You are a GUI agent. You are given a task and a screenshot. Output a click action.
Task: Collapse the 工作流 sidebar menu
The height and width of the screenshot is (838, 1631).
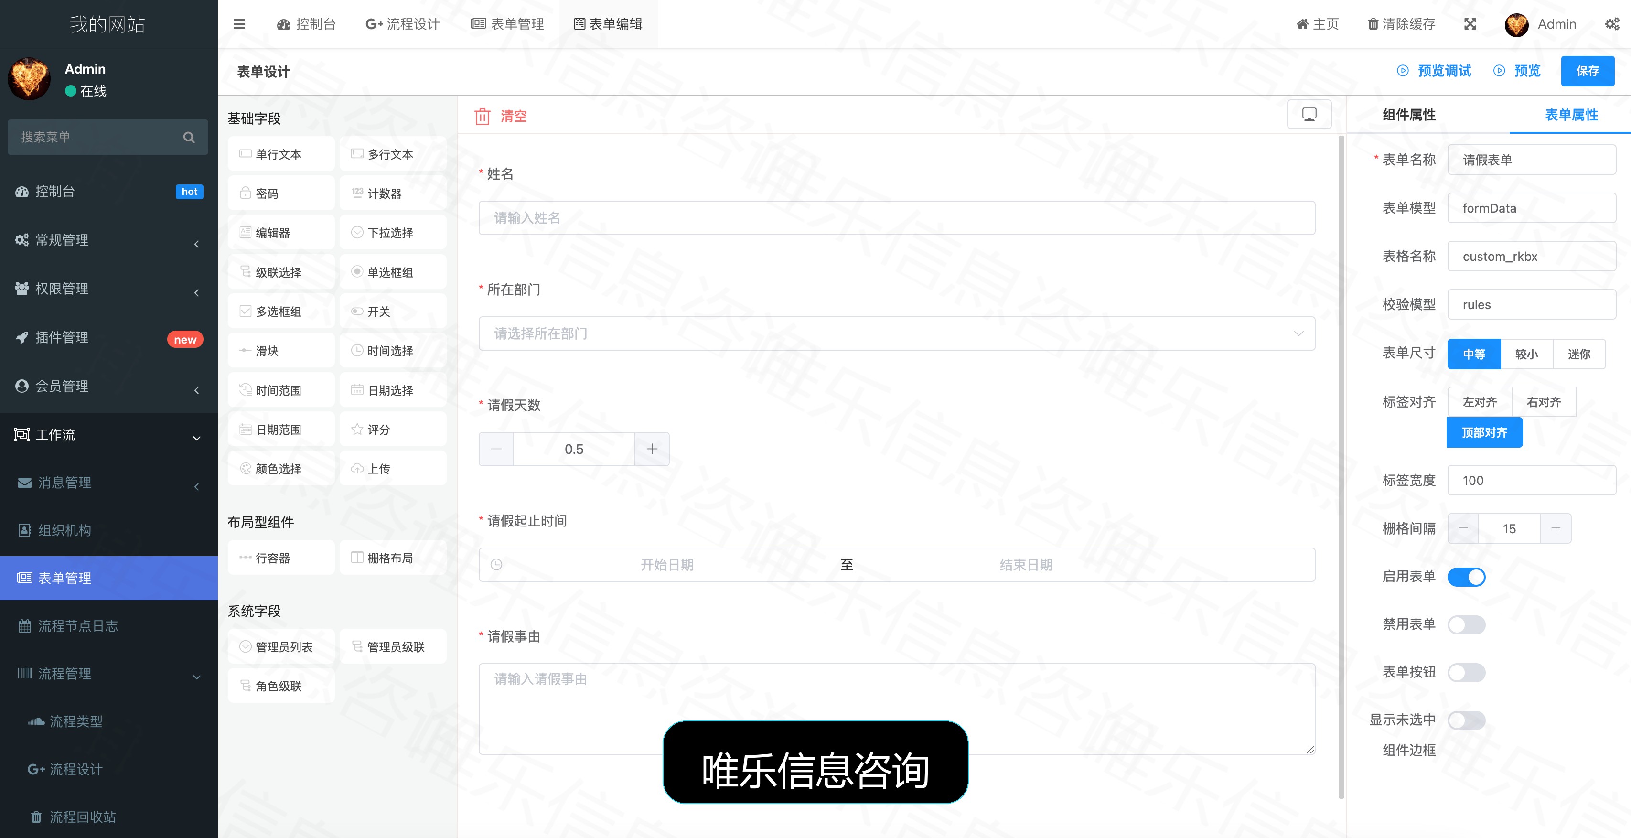coord(109,435)
